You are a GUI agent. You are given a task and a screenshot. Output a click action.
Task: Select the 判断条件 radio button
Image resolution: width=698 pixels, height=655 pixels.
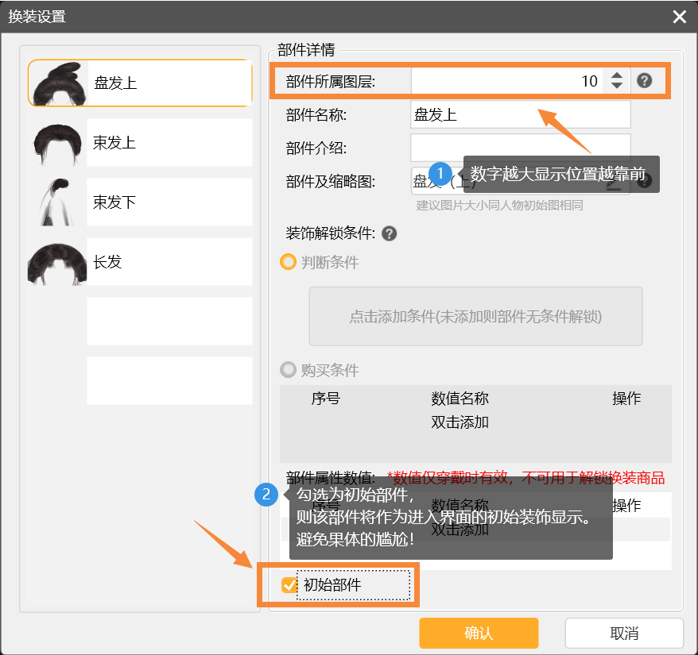289,262
